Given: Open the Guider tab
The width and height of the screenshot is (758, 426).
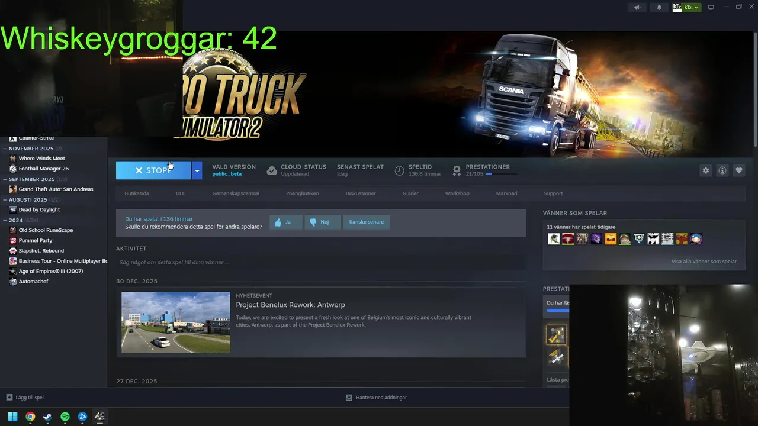Looking at the screenshot, I should [410, 193].
